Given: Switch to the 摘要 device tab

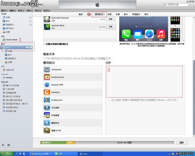Looking at the screenshot, I should (81, 14).
